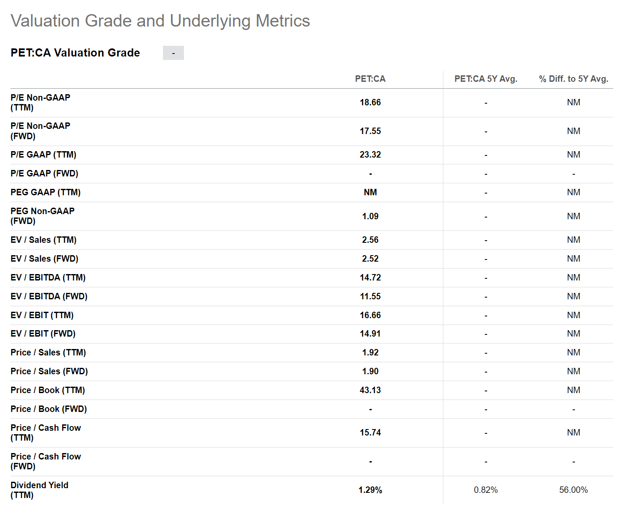Select the Price / Sales (TTM) label
This screenshot has width=617, height=507.
(48, 352)
